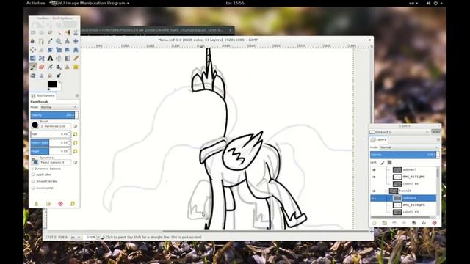Image resolution: width=470 pixels, height=264 pixels.
Task: Select the Ellipse Select tool
Action: [x=41, y=32]
